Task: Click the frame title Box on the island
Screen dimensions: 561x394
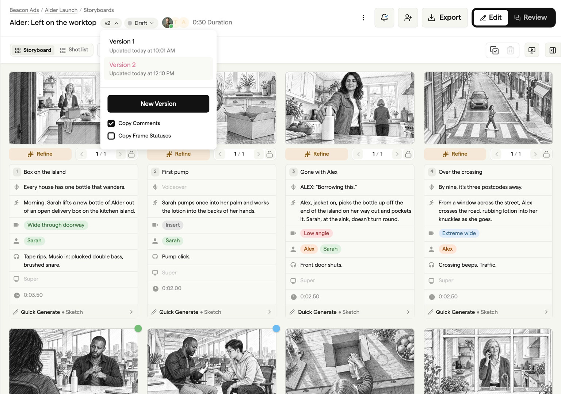Action: coord(45,172)
